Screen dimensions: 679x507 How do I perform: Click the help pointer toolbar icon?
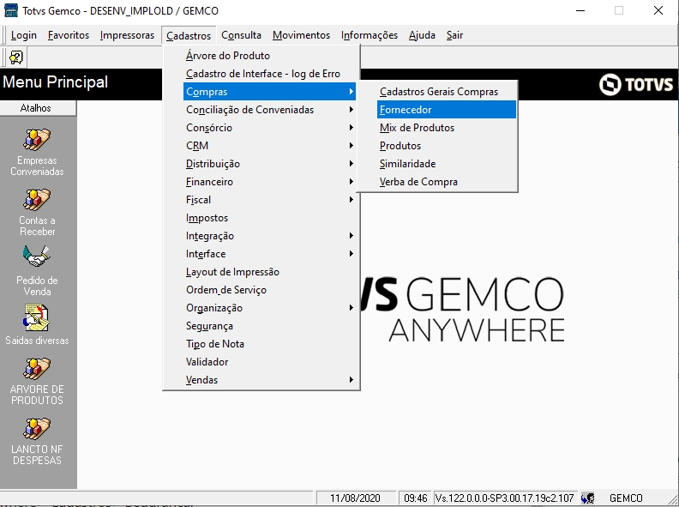tap(16, 57)
